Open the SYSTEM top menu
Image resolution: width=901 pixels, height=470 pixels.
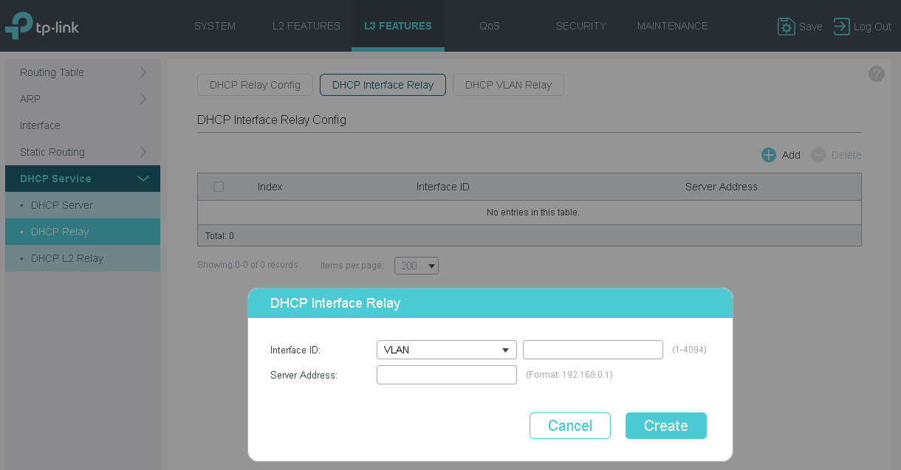[x=215, y=26]
